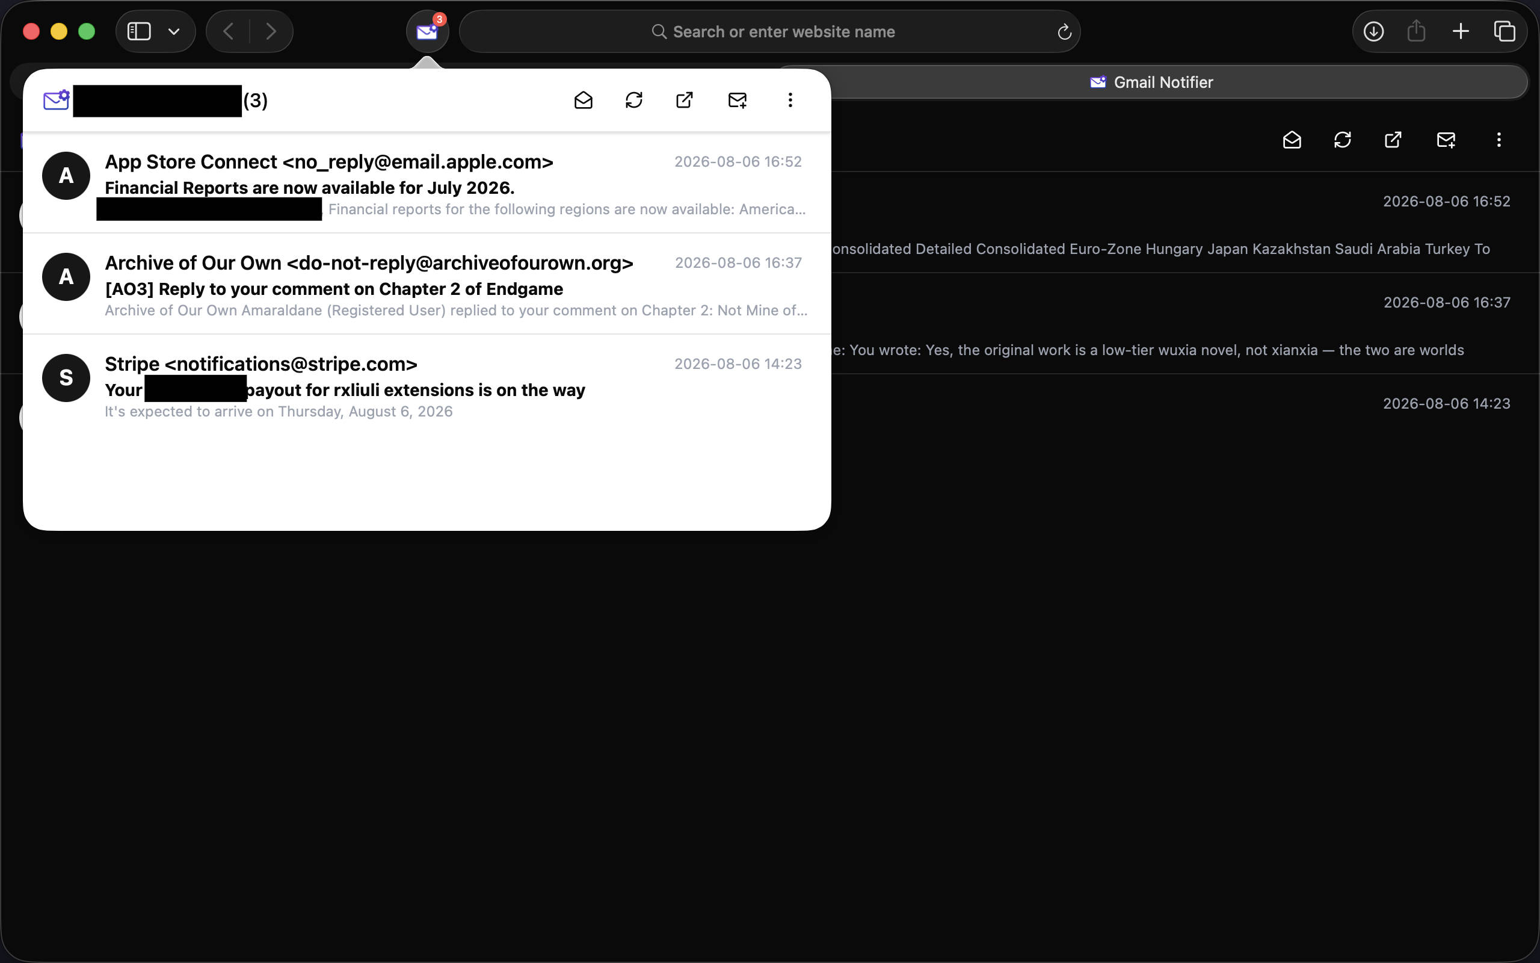The width and height of the screenshot is (1540, 963).
Task: Click the popup timestamp 2026-08-06 16:37
Action: click(738, 263)
